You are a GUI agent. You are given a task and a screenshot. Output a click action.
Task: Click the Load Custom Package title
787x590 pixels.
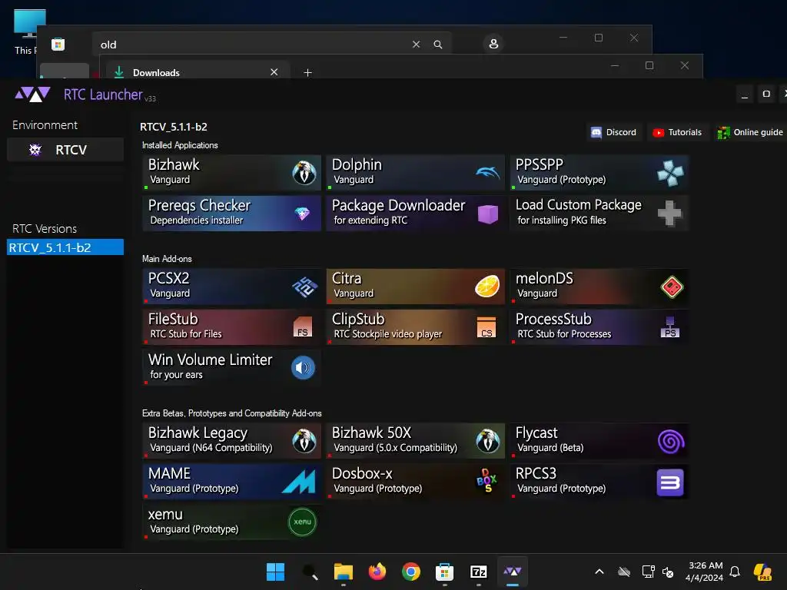578,204
